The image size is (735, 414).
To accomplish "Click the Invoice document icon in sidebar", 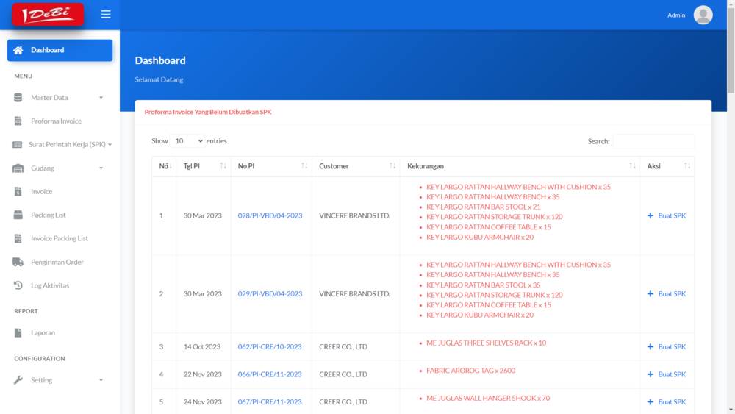I will (18, 192).
